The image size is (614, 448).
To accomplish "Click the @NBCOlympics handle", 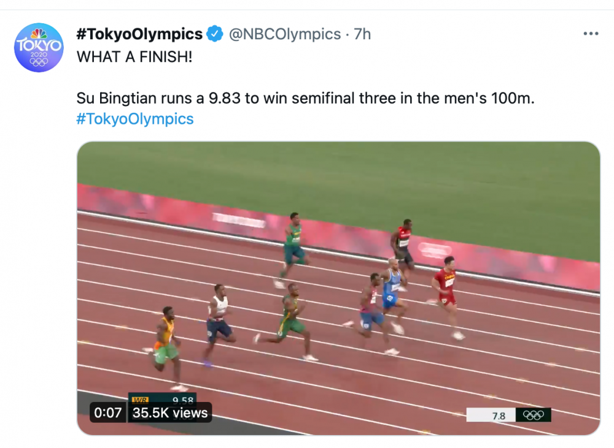I will coord(284,34).
